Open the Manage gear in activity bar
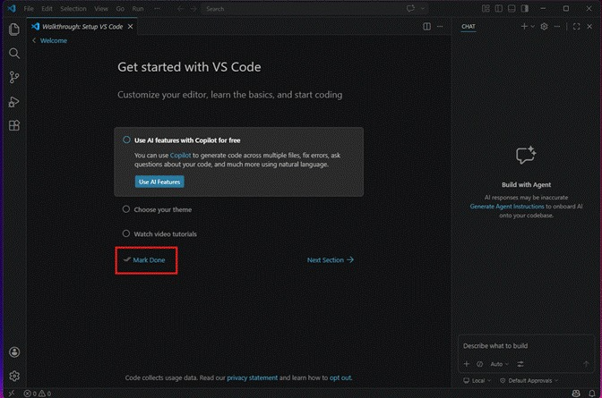This screenshot has width=602, height=398. (14, 376)
